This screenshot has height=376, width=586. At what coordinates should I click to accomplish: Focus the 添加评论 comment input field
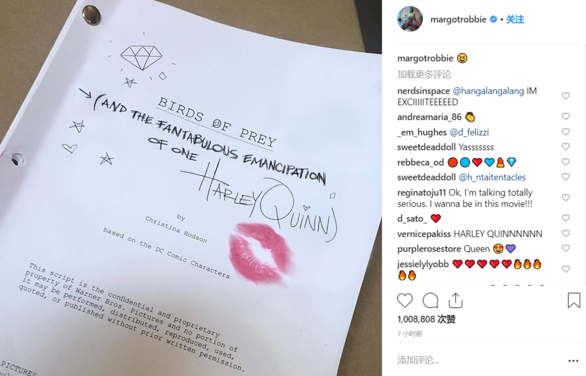(x=478, y=360)
